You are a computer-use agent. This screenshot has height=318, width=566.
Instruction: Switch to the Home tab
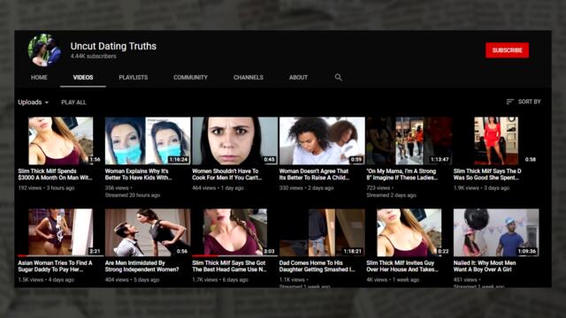pos(39,78)
